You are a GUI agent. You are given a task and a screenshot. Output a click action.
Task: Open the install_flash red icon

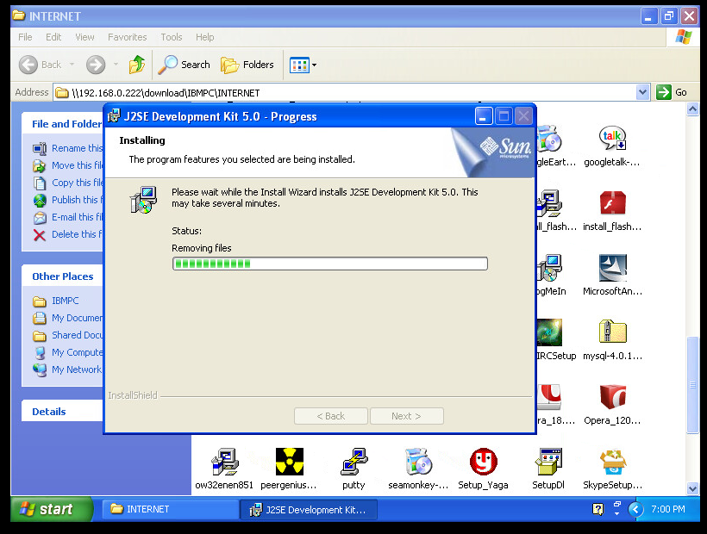click(x=612, y=204)
